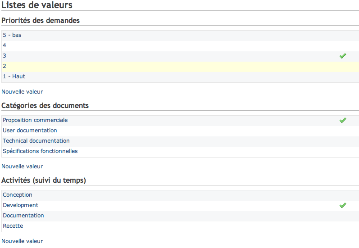Image resolution: width=359 pixels, height=248 pixels.
Task: Open Spécifications fonctionnelles category
Action: 40,151
